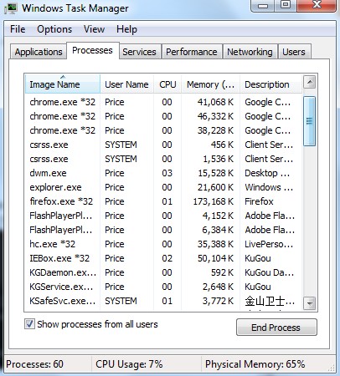Click Physical Memory: 65% status entry
The height and width of the screenshot is (376, 340).
255,364
